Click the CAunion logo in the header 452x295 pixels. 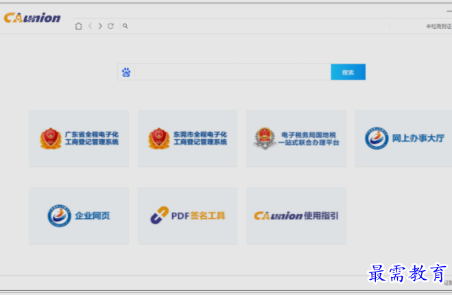(32, 18)
